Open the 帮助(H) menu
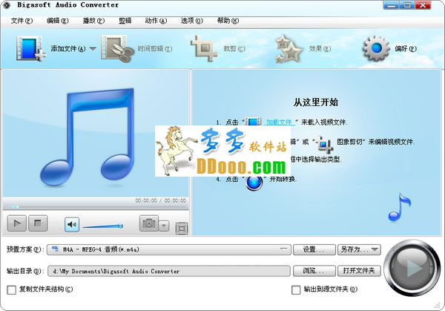Screen dimensions: 445x311 pos(228,21)
